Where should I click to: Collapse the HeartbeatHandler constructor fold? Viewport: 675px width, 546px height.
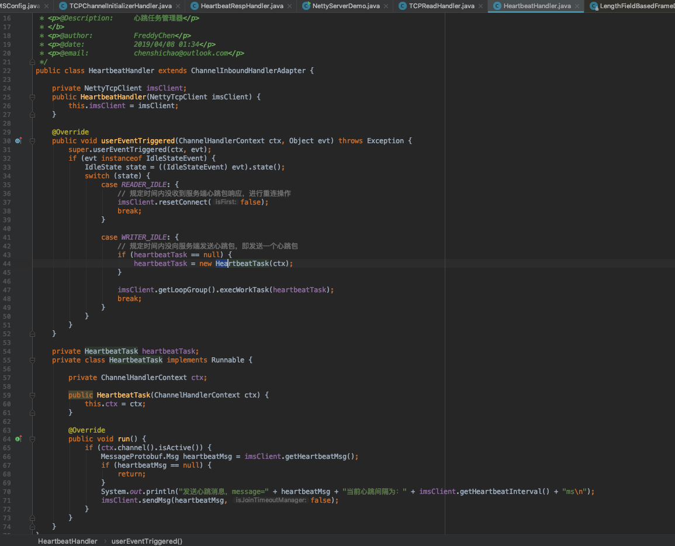pyautogui.click(x=33, y=96)
